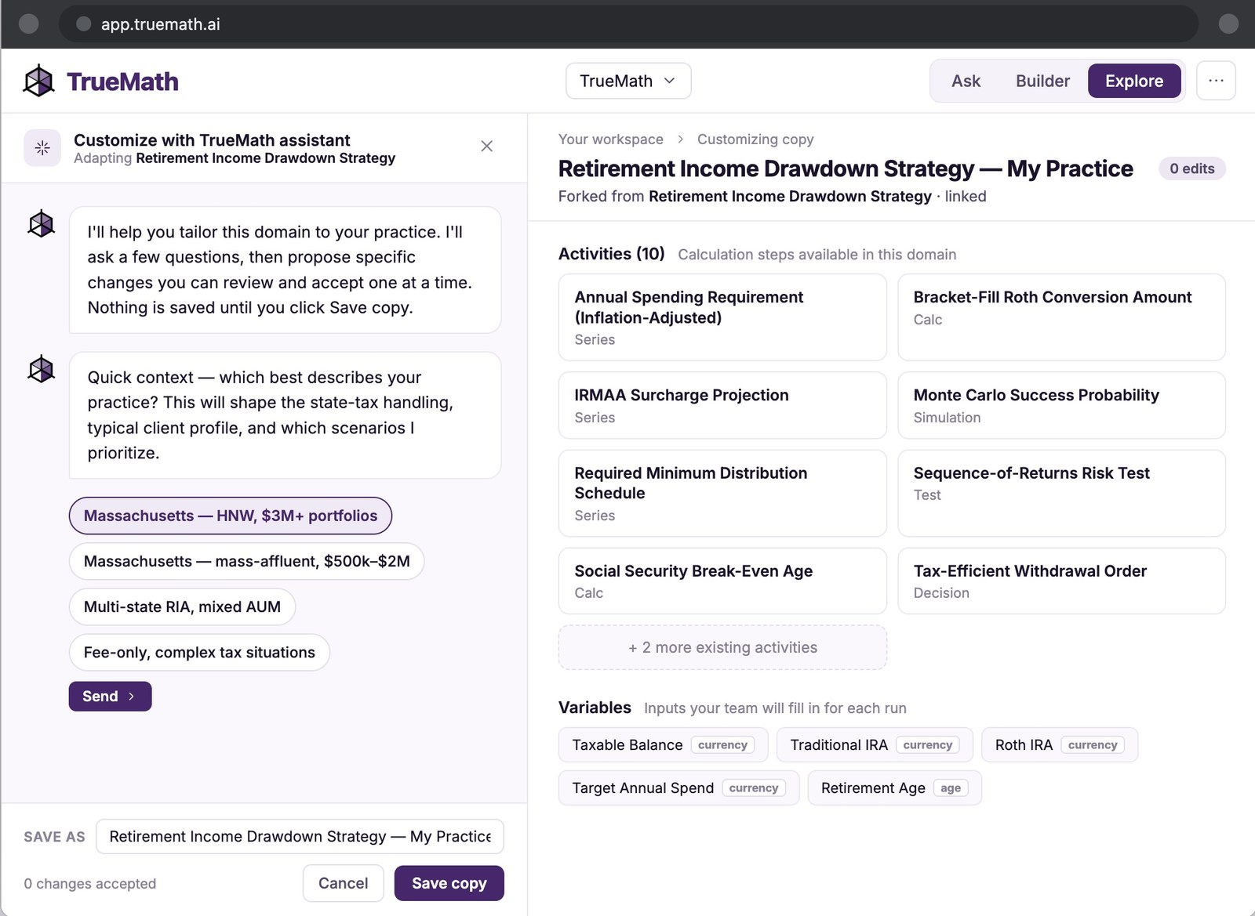This screenshot has width=1255, height=916.
Task: Choose Fee-only, complex tax situations option
Action: (199, 652)
